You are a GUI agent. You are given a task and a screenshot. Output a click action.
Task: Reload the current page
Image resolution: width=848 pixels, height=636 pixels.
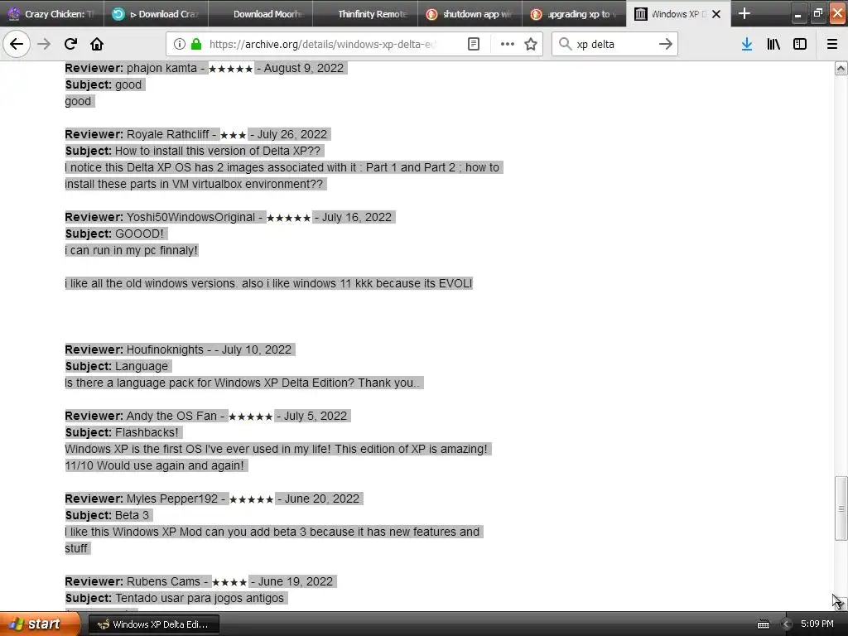pos(70,44)
